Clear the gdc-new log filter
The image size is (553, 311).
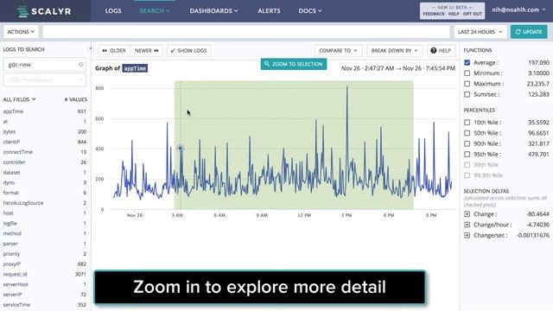point(80,64)
